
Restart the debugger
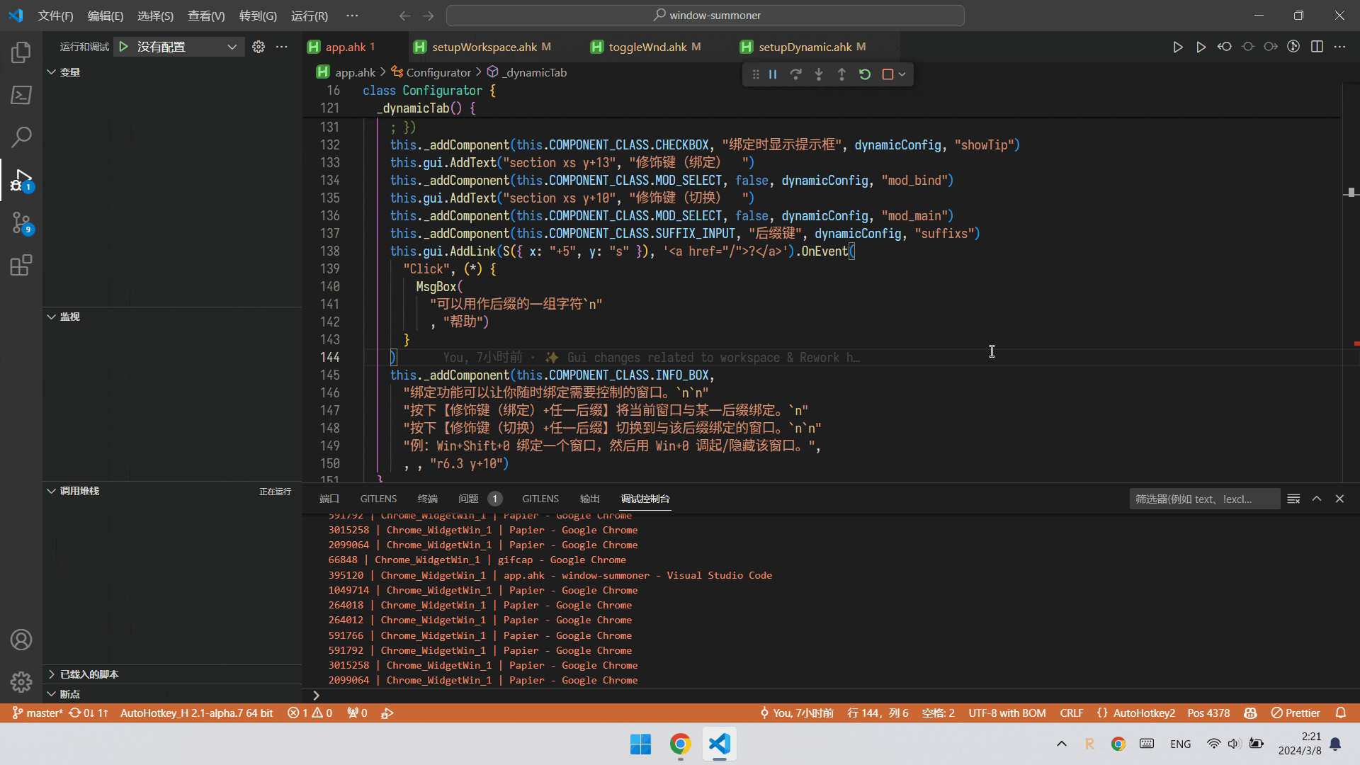point(864,74)
